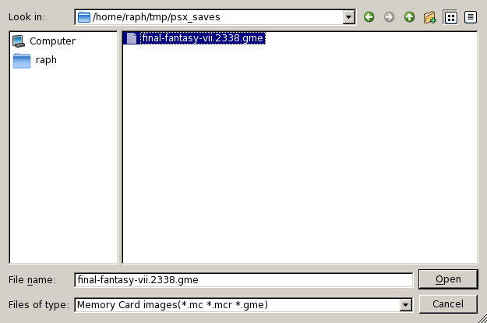Click the folder icon in Look in box
This screenshot has height=323, width=487.
[x=84, y=17]
